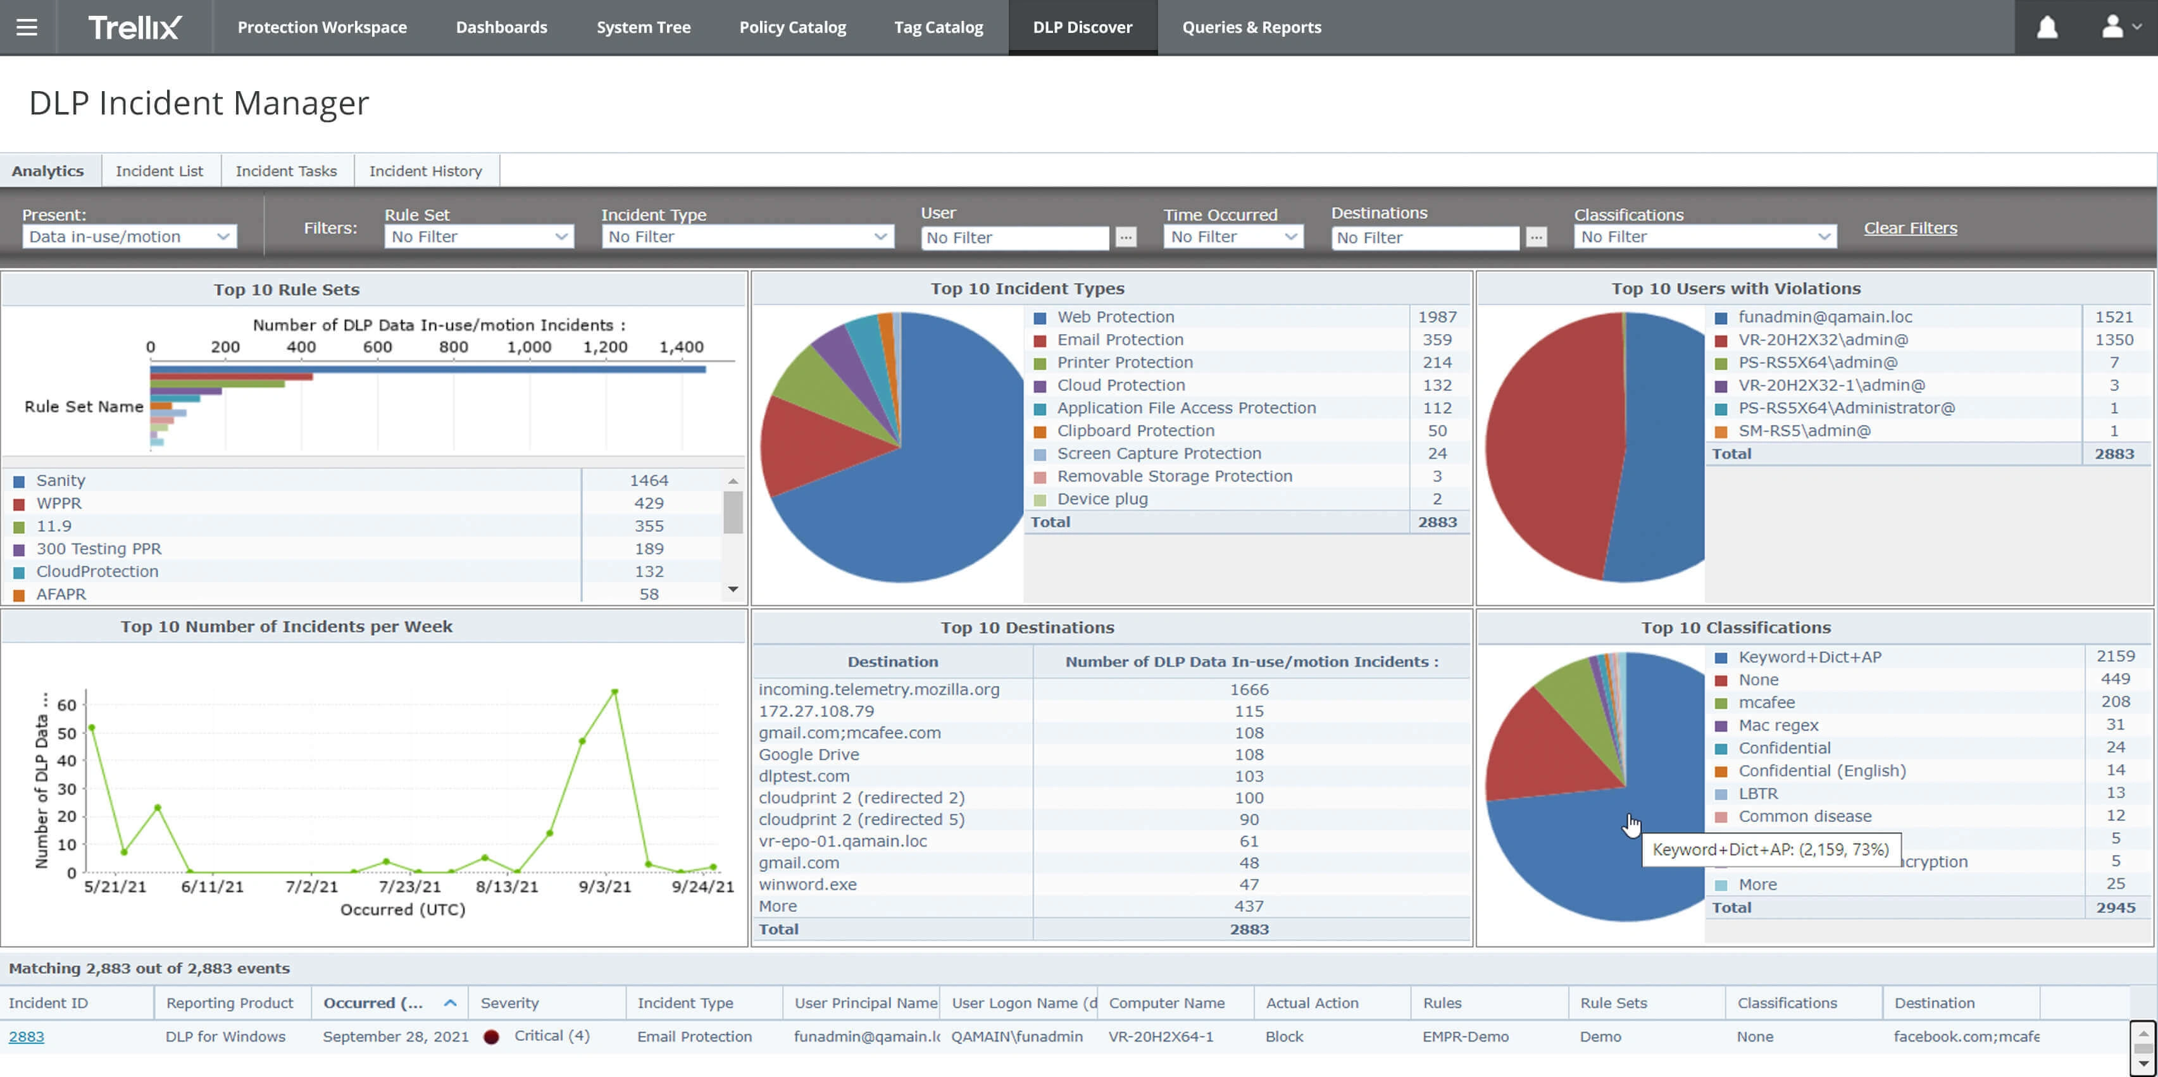Click the Destinations filter browse button
The image size is (2158, 1077).
coord(1535,238)
